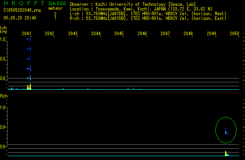Click the Rch channel label
Image resolution: width=245 pixels, height=160 pixels.
(4, 96)
